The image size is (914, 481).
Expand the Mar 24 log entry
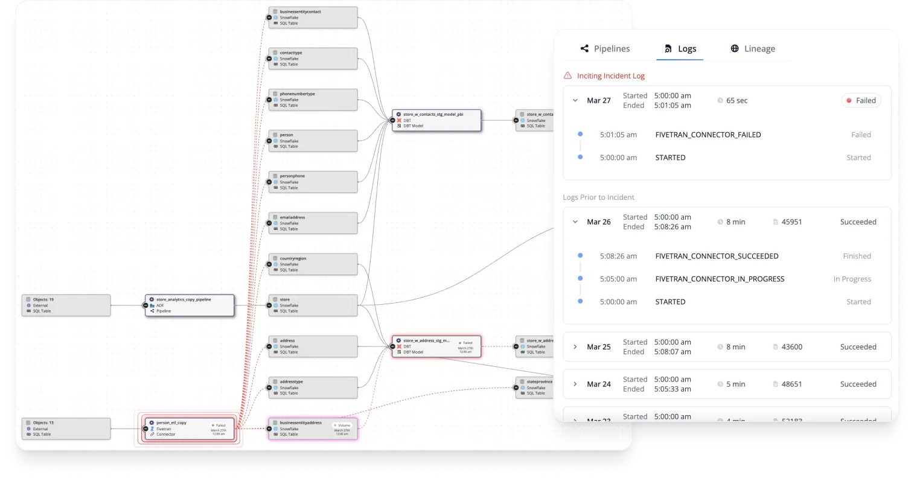coord(575,384)
